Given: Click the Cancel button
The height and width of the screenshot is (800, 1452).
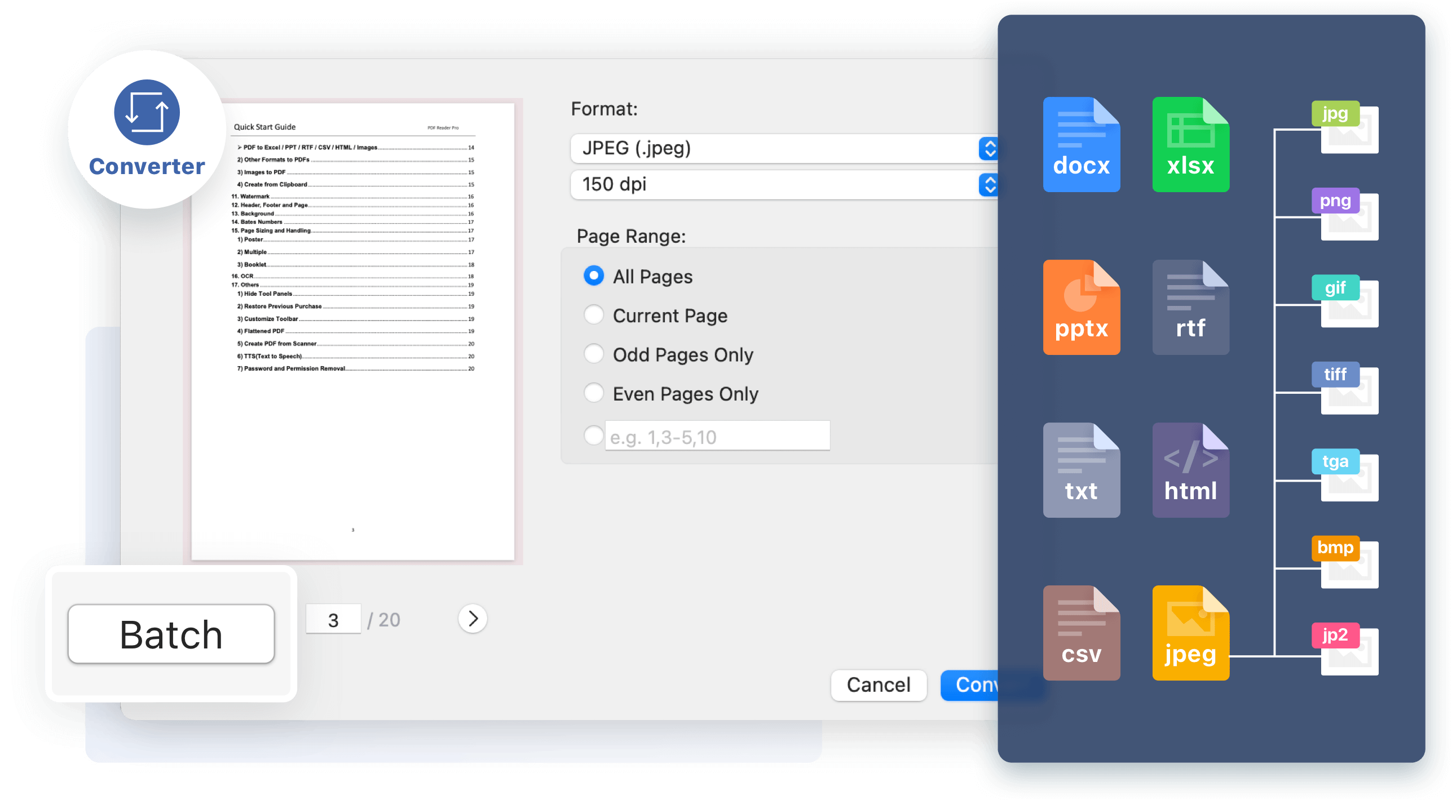Looking at the screenshot, I should 878,685.
